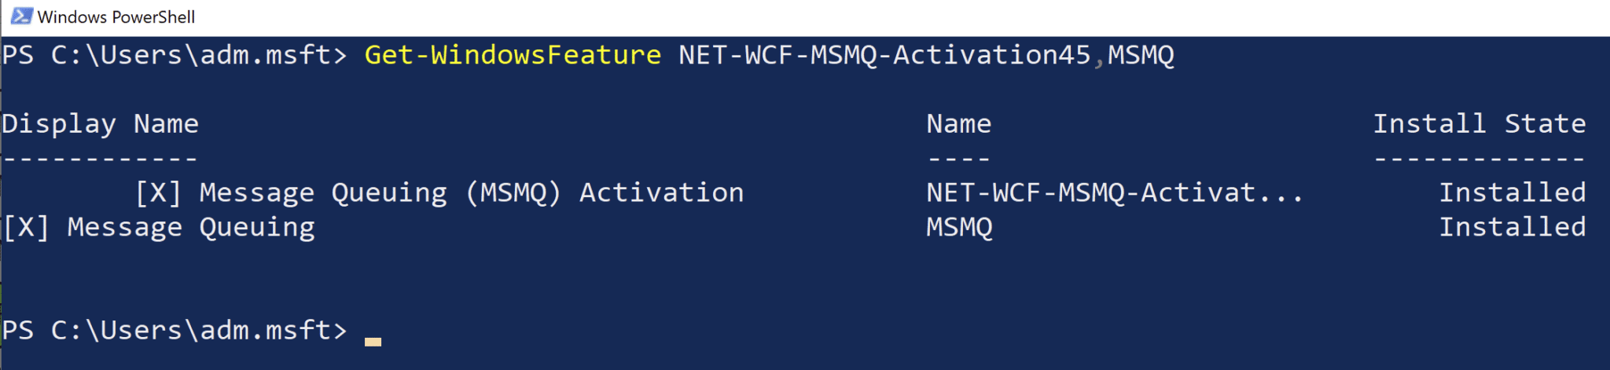1610x370 pixels.
Task: Click the Message Queuing (MSMQ) Activation text
Action: [x=472, y=193]
